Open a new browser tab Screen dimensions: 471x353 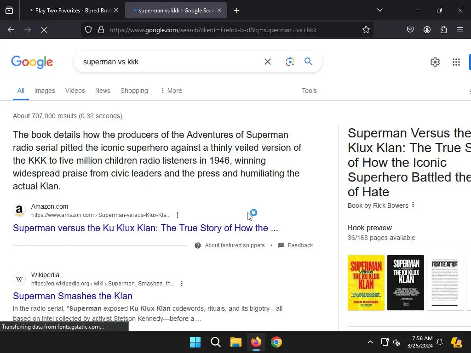tap(237, 11)
